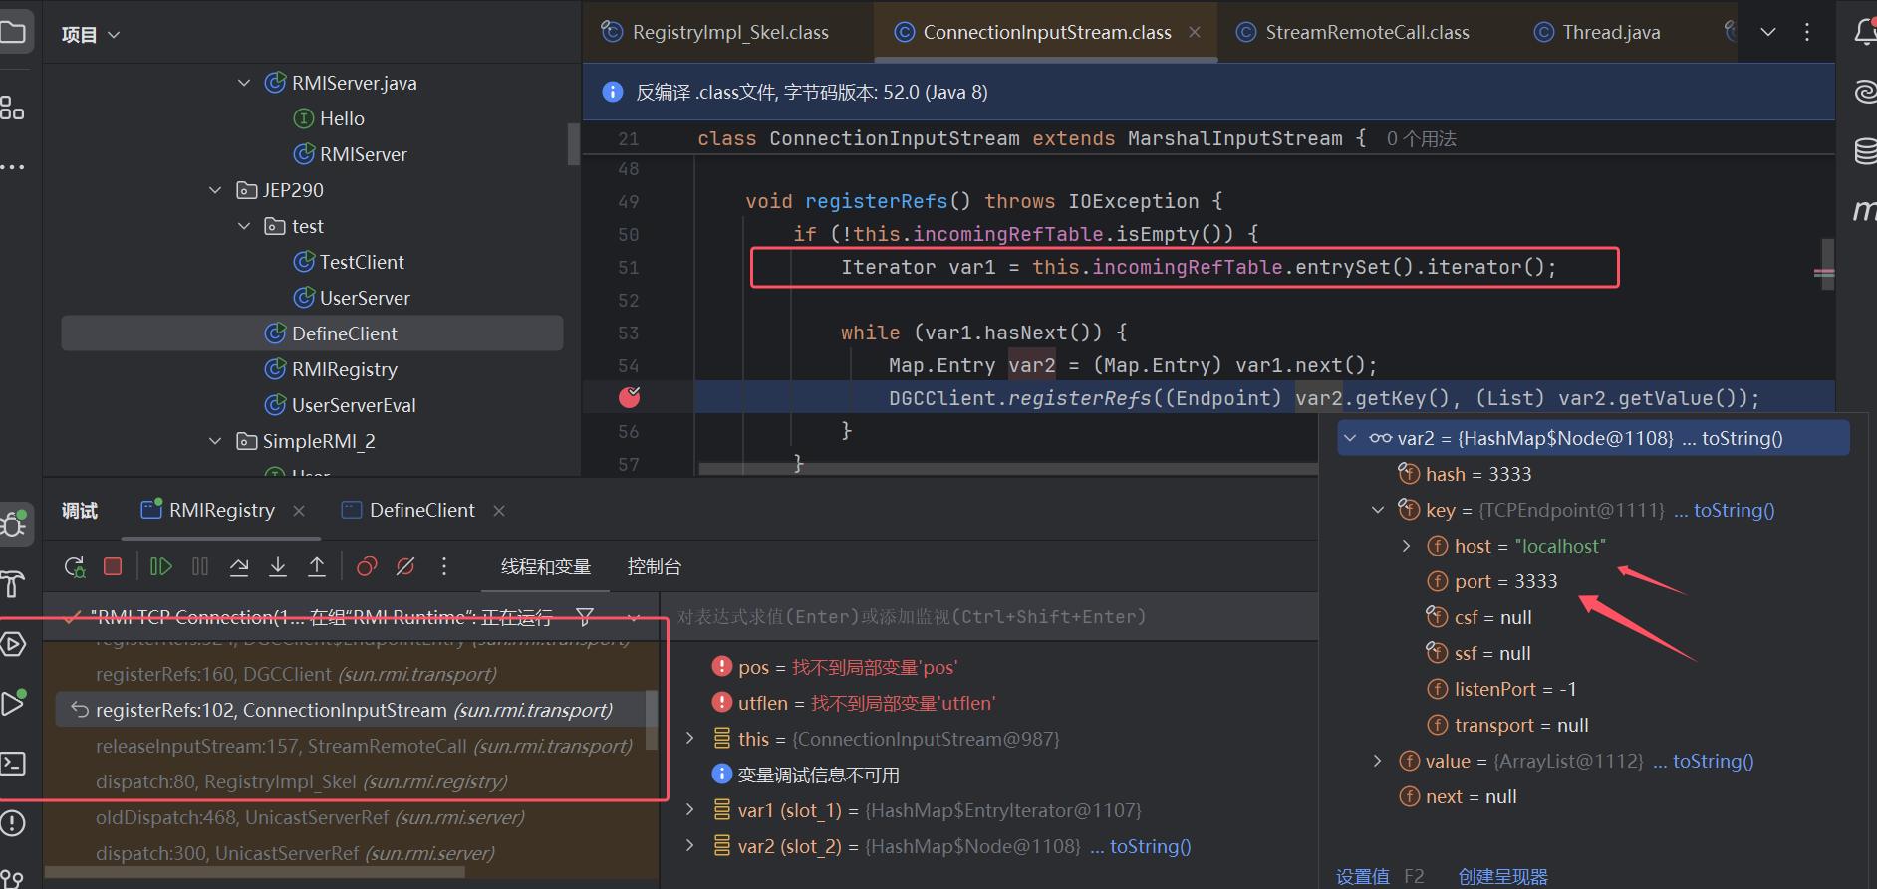Step out of the method
Image resolution: width=1877 pixels, height=889 pixels.
pos(317,566)
